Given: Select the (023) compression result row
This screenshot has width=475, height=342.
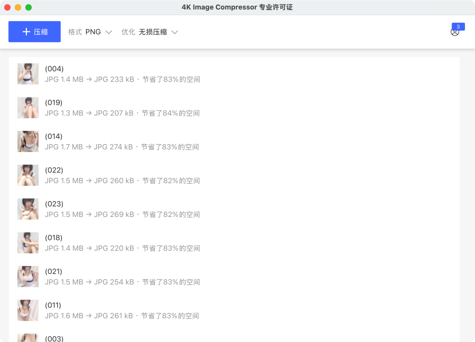Looking at the screenshot, I should coord(237,209).
